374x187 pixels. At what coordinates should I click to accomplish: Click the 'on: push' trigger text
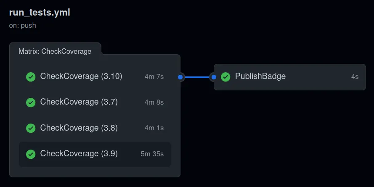click(x=22, y=25)
